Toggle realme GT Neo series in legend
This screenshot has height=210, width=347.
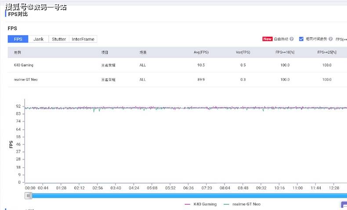click(242, 204)
